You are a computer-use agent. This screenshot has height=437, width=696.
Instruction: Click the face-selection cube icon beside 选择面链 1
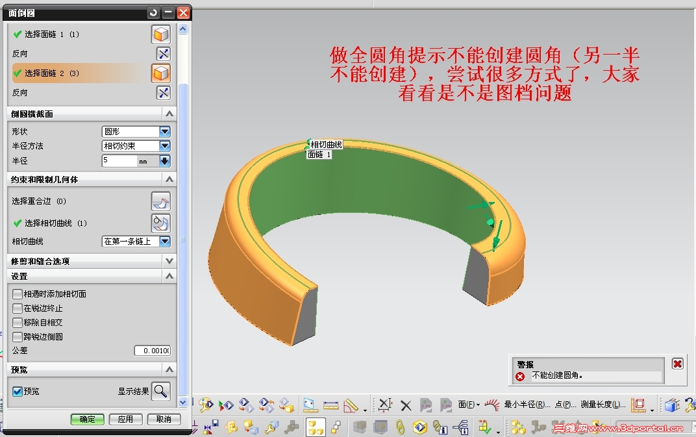click(160, 34)
